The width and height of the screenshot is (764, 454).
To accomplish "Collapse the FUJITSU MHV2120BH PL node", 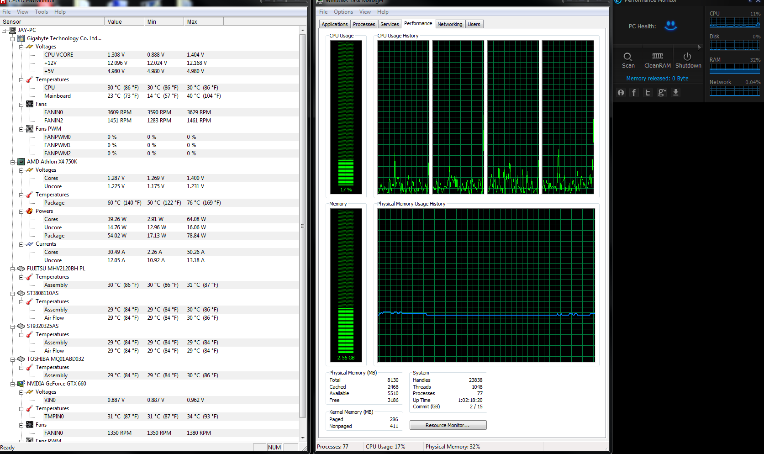I will (13, 269).
